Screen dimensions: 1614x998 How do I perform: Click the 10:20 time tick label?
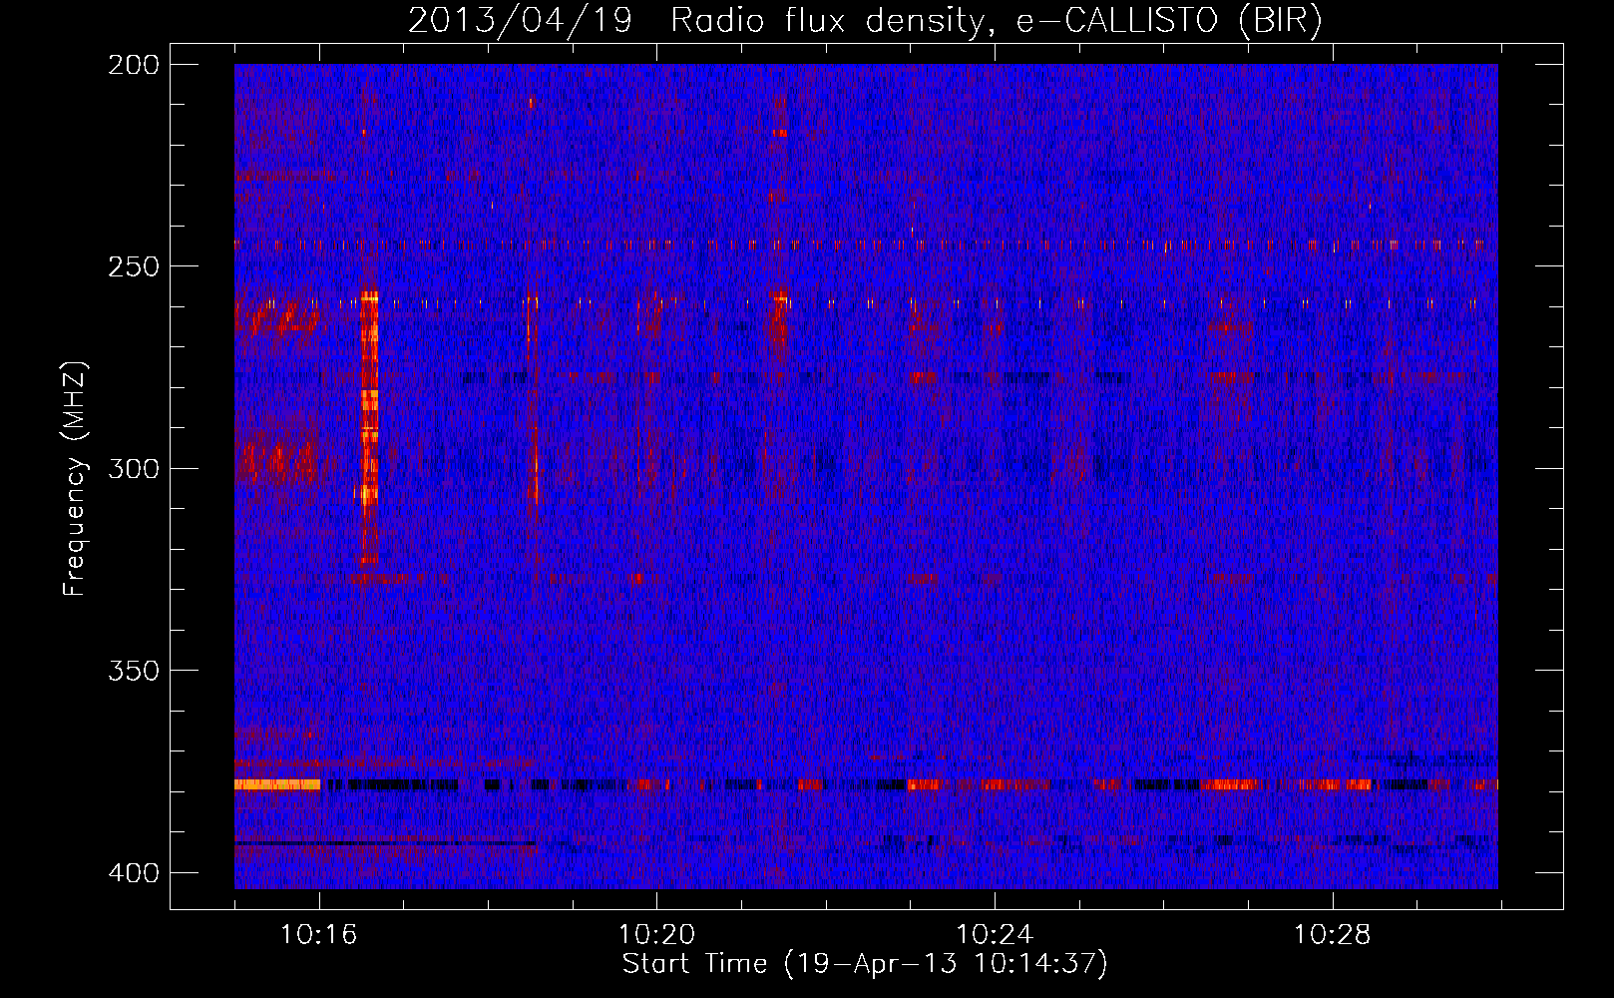click(x=656, y=935)
